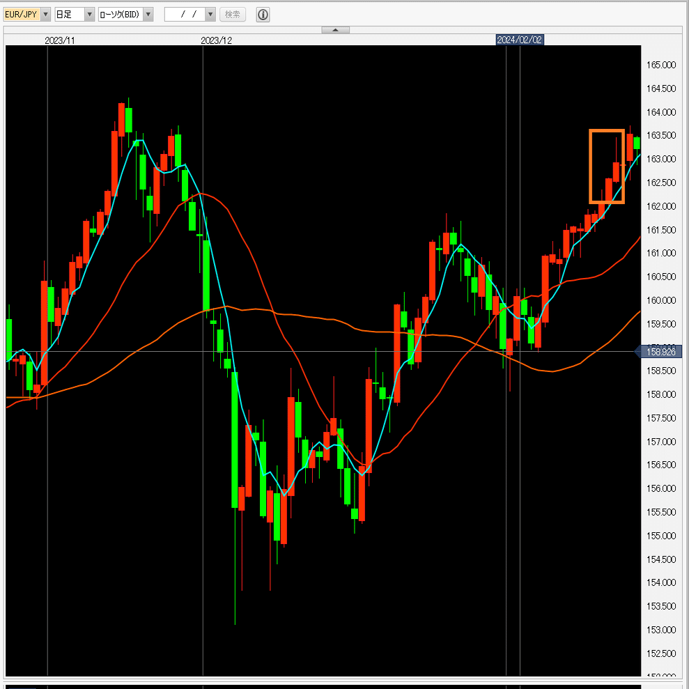
Task: Click the 164.500 price axis label
Action: click(661, 88)
